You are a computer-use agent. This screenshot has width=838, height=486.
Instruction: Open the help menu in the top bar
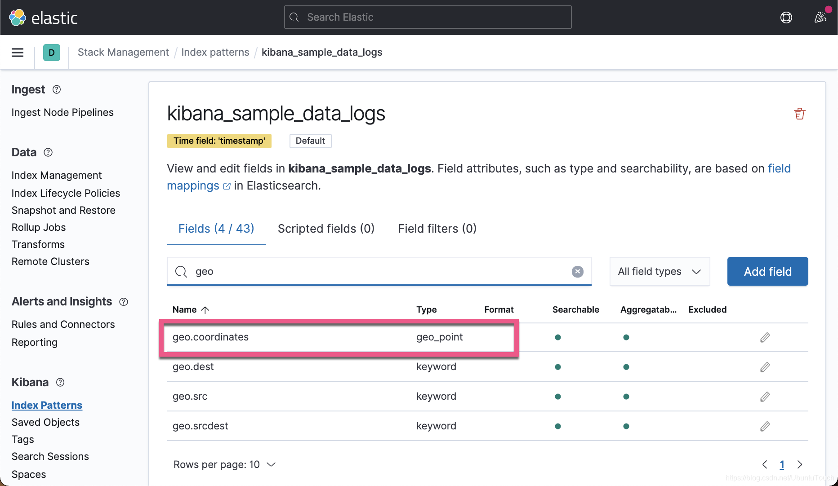click(x=786, y=17)
